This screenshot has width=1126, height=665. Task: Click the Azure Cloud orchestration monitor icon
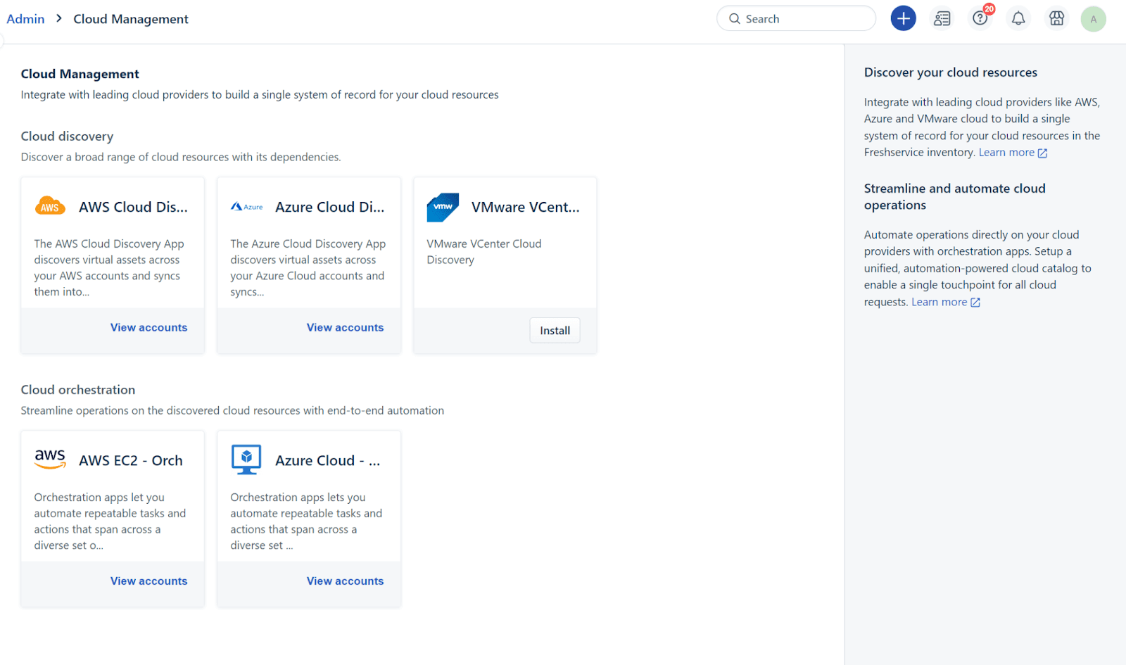[x=246, y=460]
